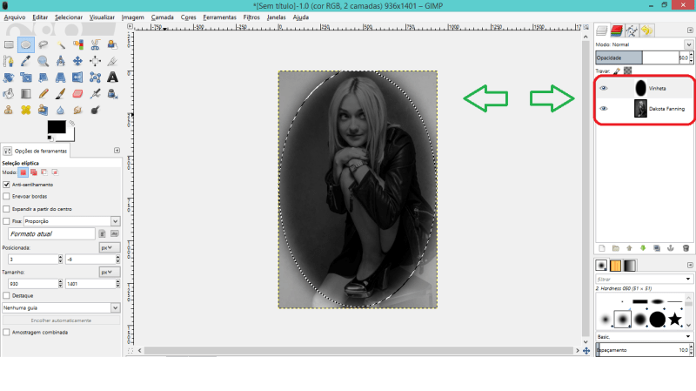Toggle visibility of Dakota Fanning layer

(604, 109)
